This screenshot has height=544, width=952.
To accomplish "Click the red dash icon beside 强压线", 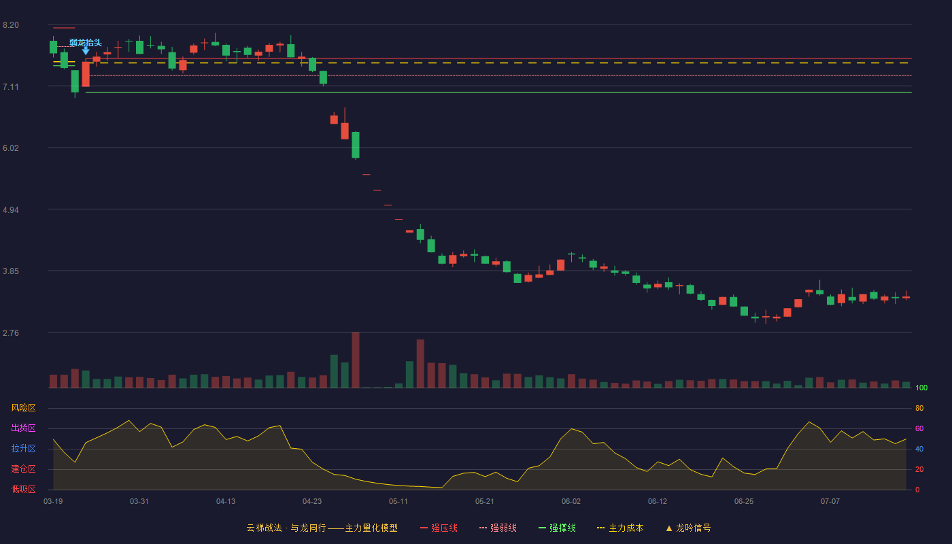I will 424,528.
